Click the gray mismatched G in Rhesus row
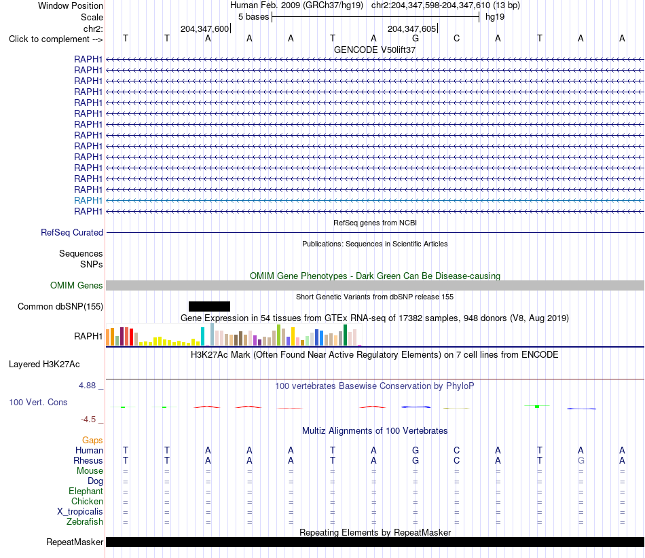645x558 pixels. click(580, 460)
